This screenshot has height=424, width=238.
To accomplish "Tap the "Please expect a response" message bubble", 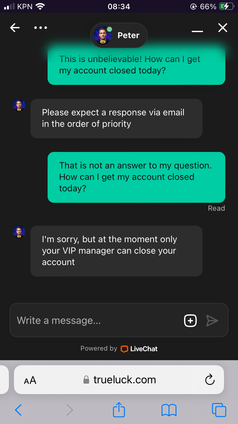I will [x=116, y=118].
